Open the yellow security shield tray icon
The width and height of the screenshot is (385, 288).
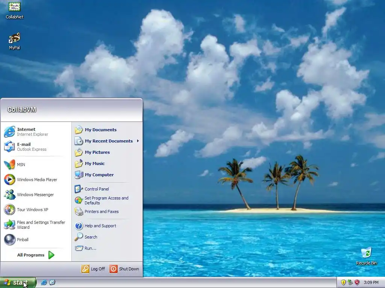(343, 282)
